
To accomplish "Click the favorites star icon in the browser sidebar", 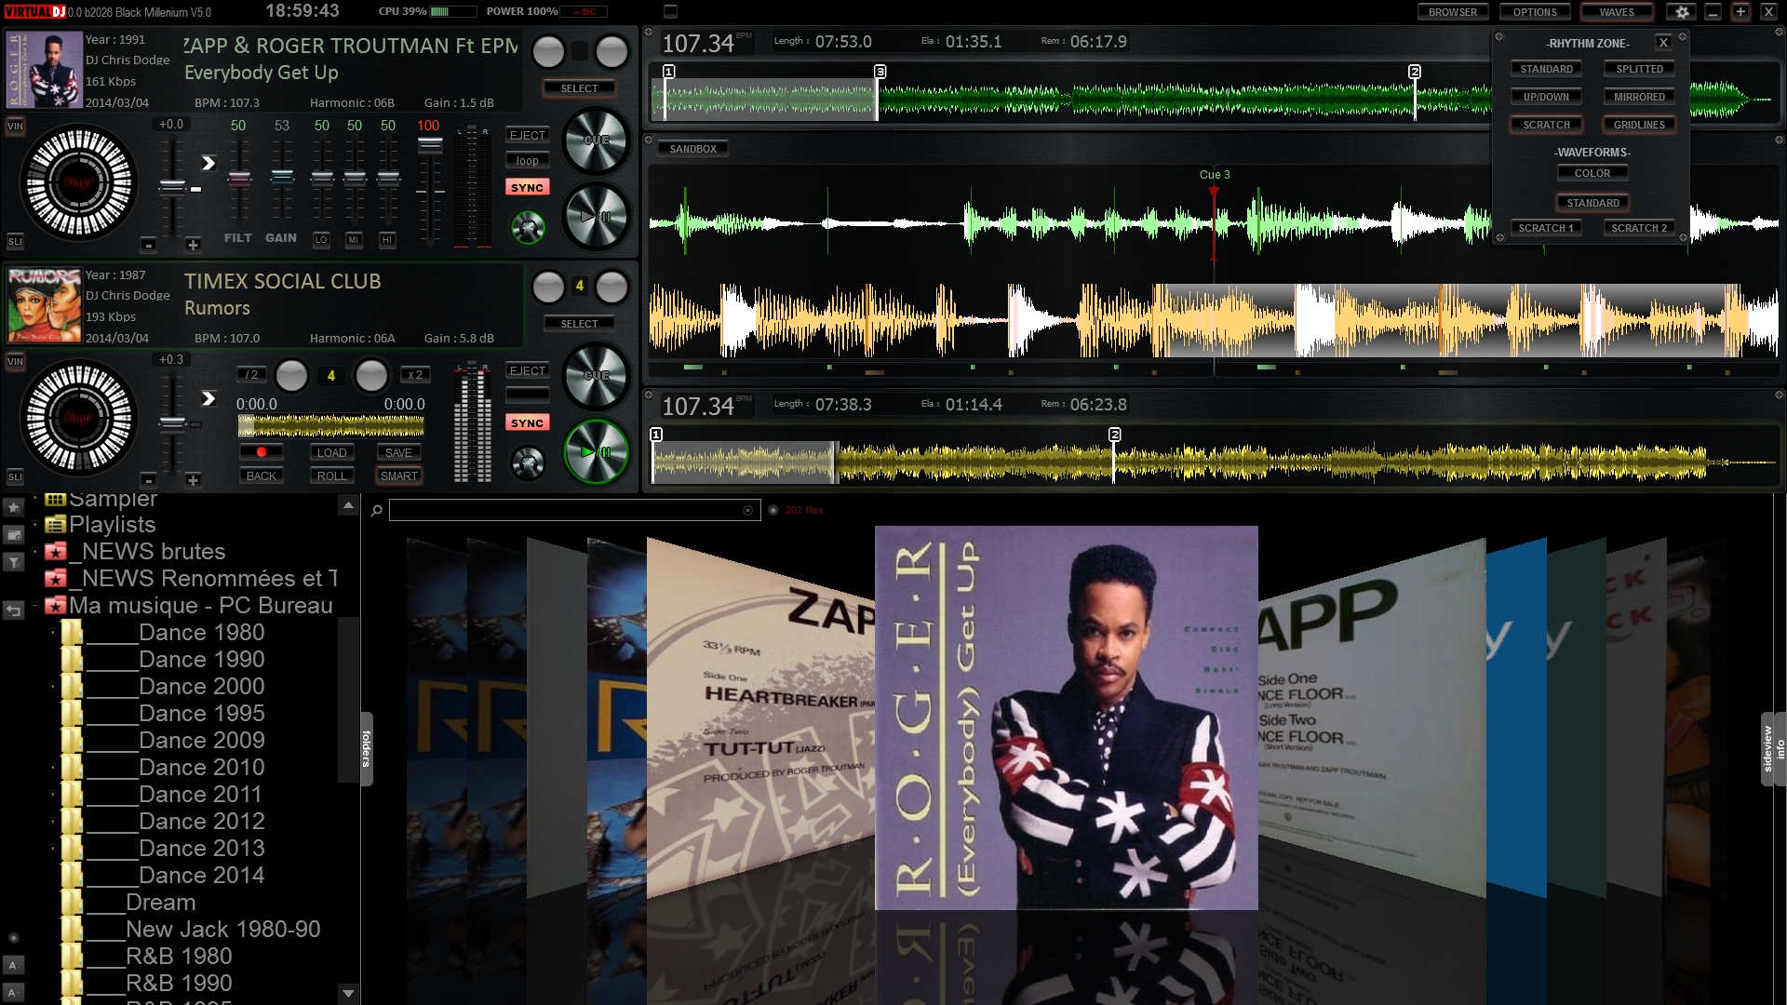I will tap(14, 507).
